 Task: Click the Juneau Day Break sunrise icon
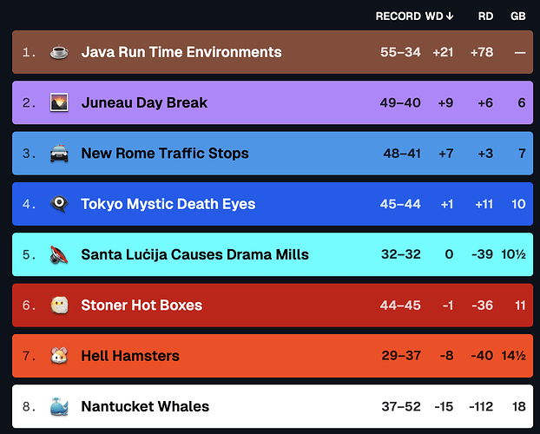(59, 102)
